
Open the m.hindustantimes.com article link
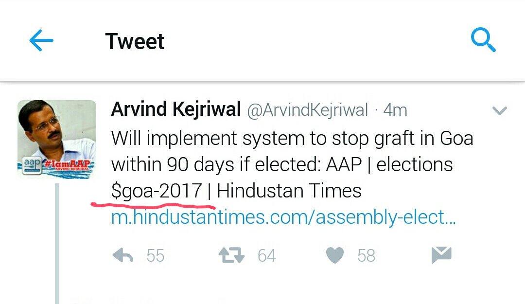point(283,217)
